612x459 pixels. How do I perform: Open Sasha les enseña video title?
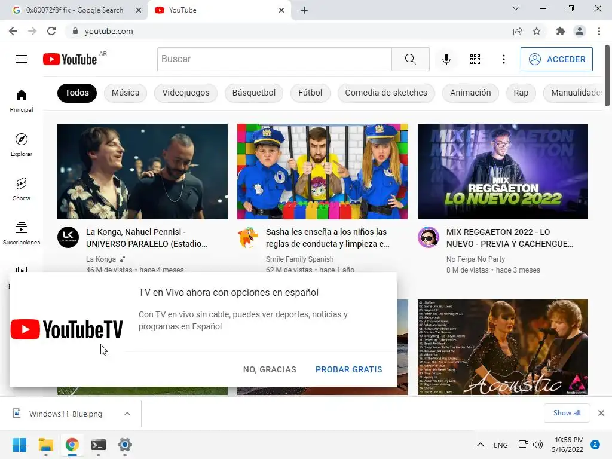(x=328, y=238)
